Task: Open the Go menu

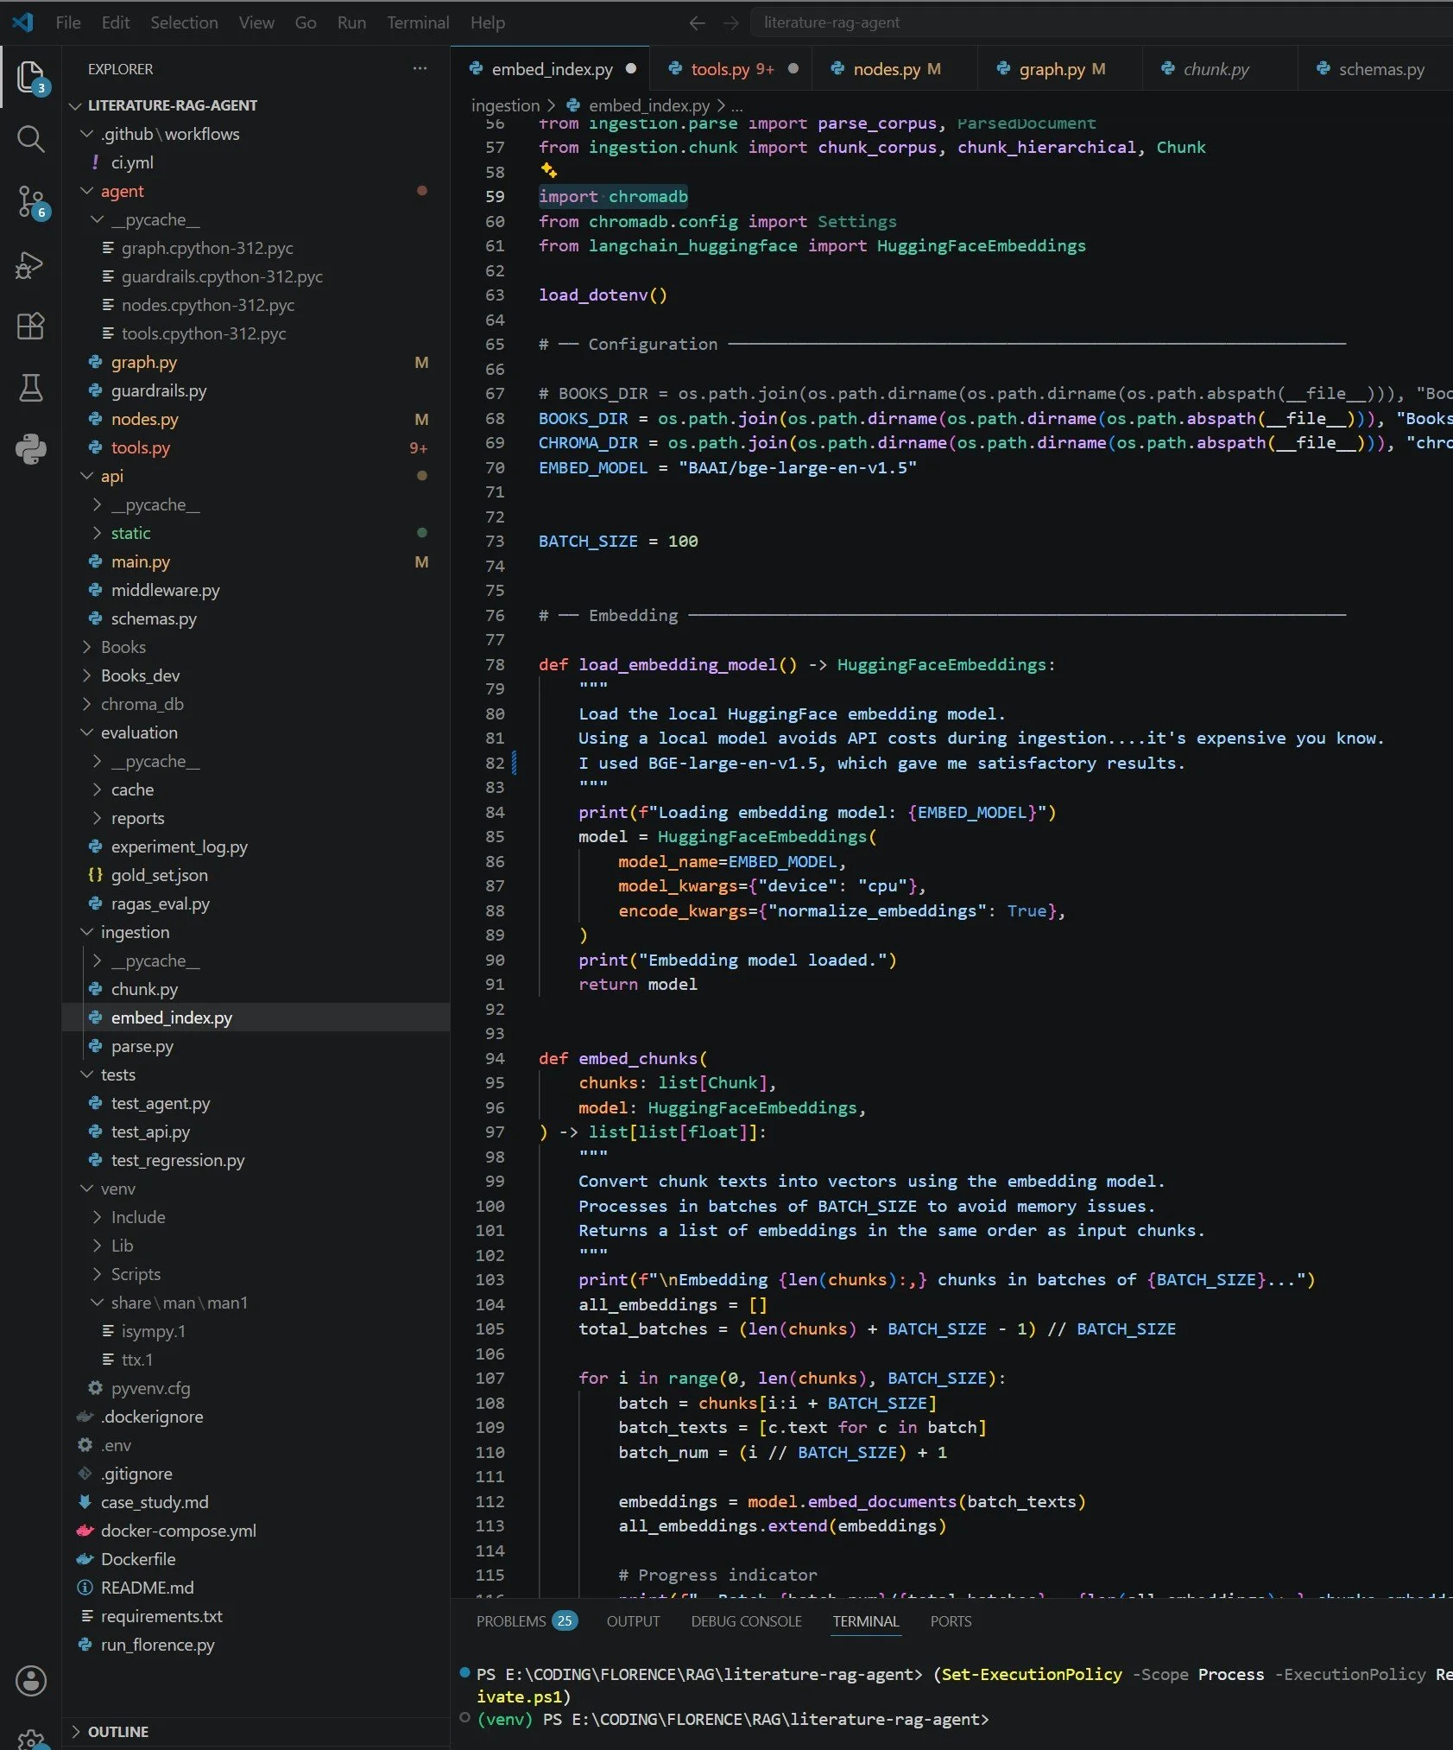Action: coord(306,22)
